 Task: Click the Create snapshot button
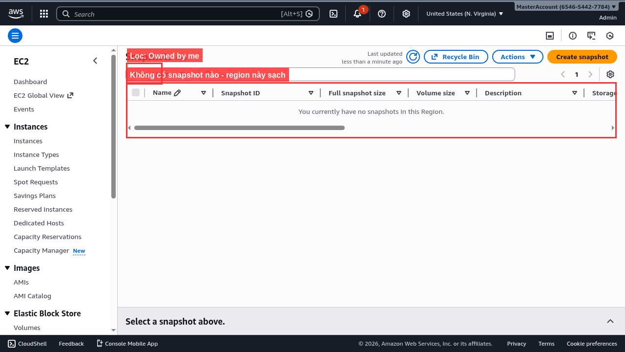click(x=582, y=57)
